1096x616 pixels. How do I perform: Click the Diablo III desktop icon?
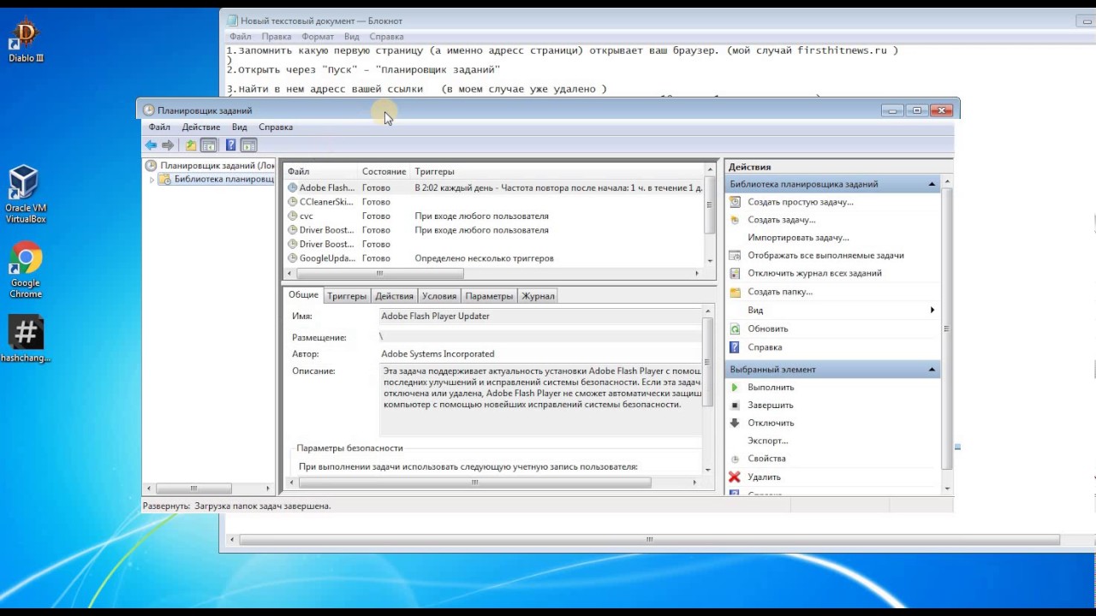tap(26, 41)
